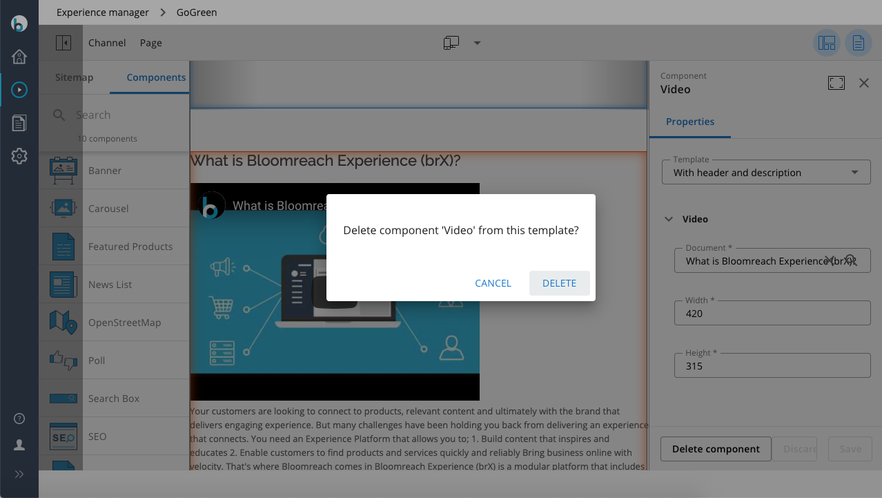Open the Channel menu
This screenshot has height=498, width=882.
coord(107,43)
